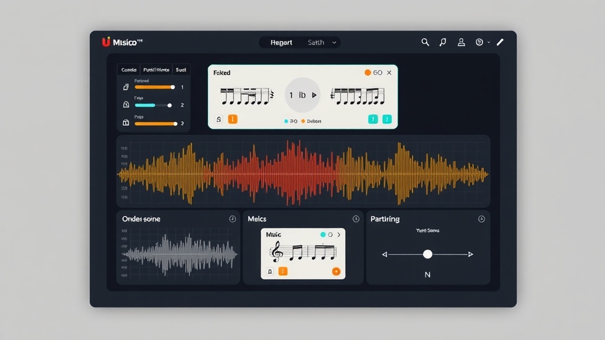The image size is (605, 340).
Task: Click the clock icon in the Ondes sorne panel
Action: click(232, 219)
